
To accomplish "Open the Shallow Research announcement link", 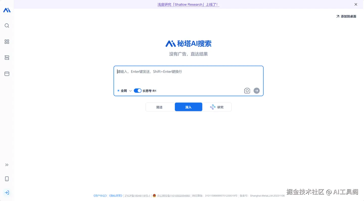I will (188, 5).
